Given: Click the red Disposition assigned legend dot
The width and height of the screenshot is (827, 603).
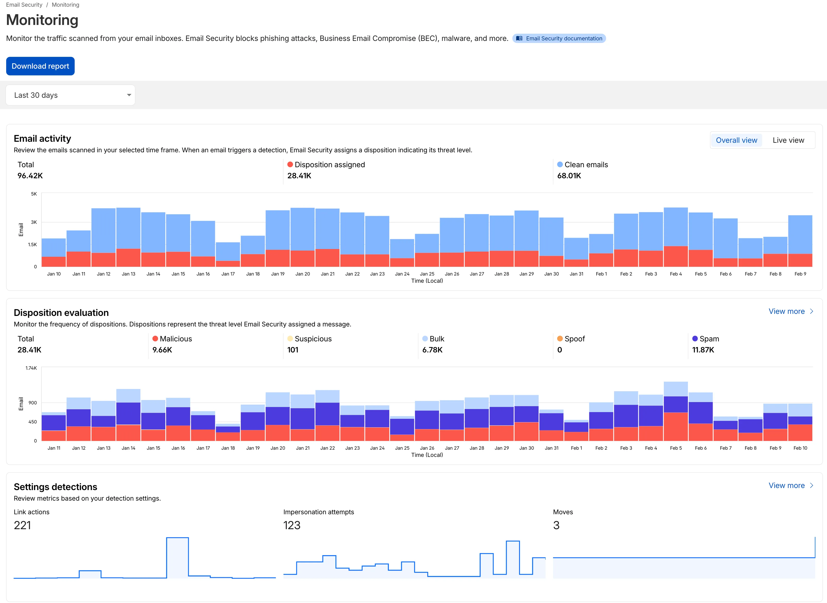Looking at the screenshot, I should 290,165.
